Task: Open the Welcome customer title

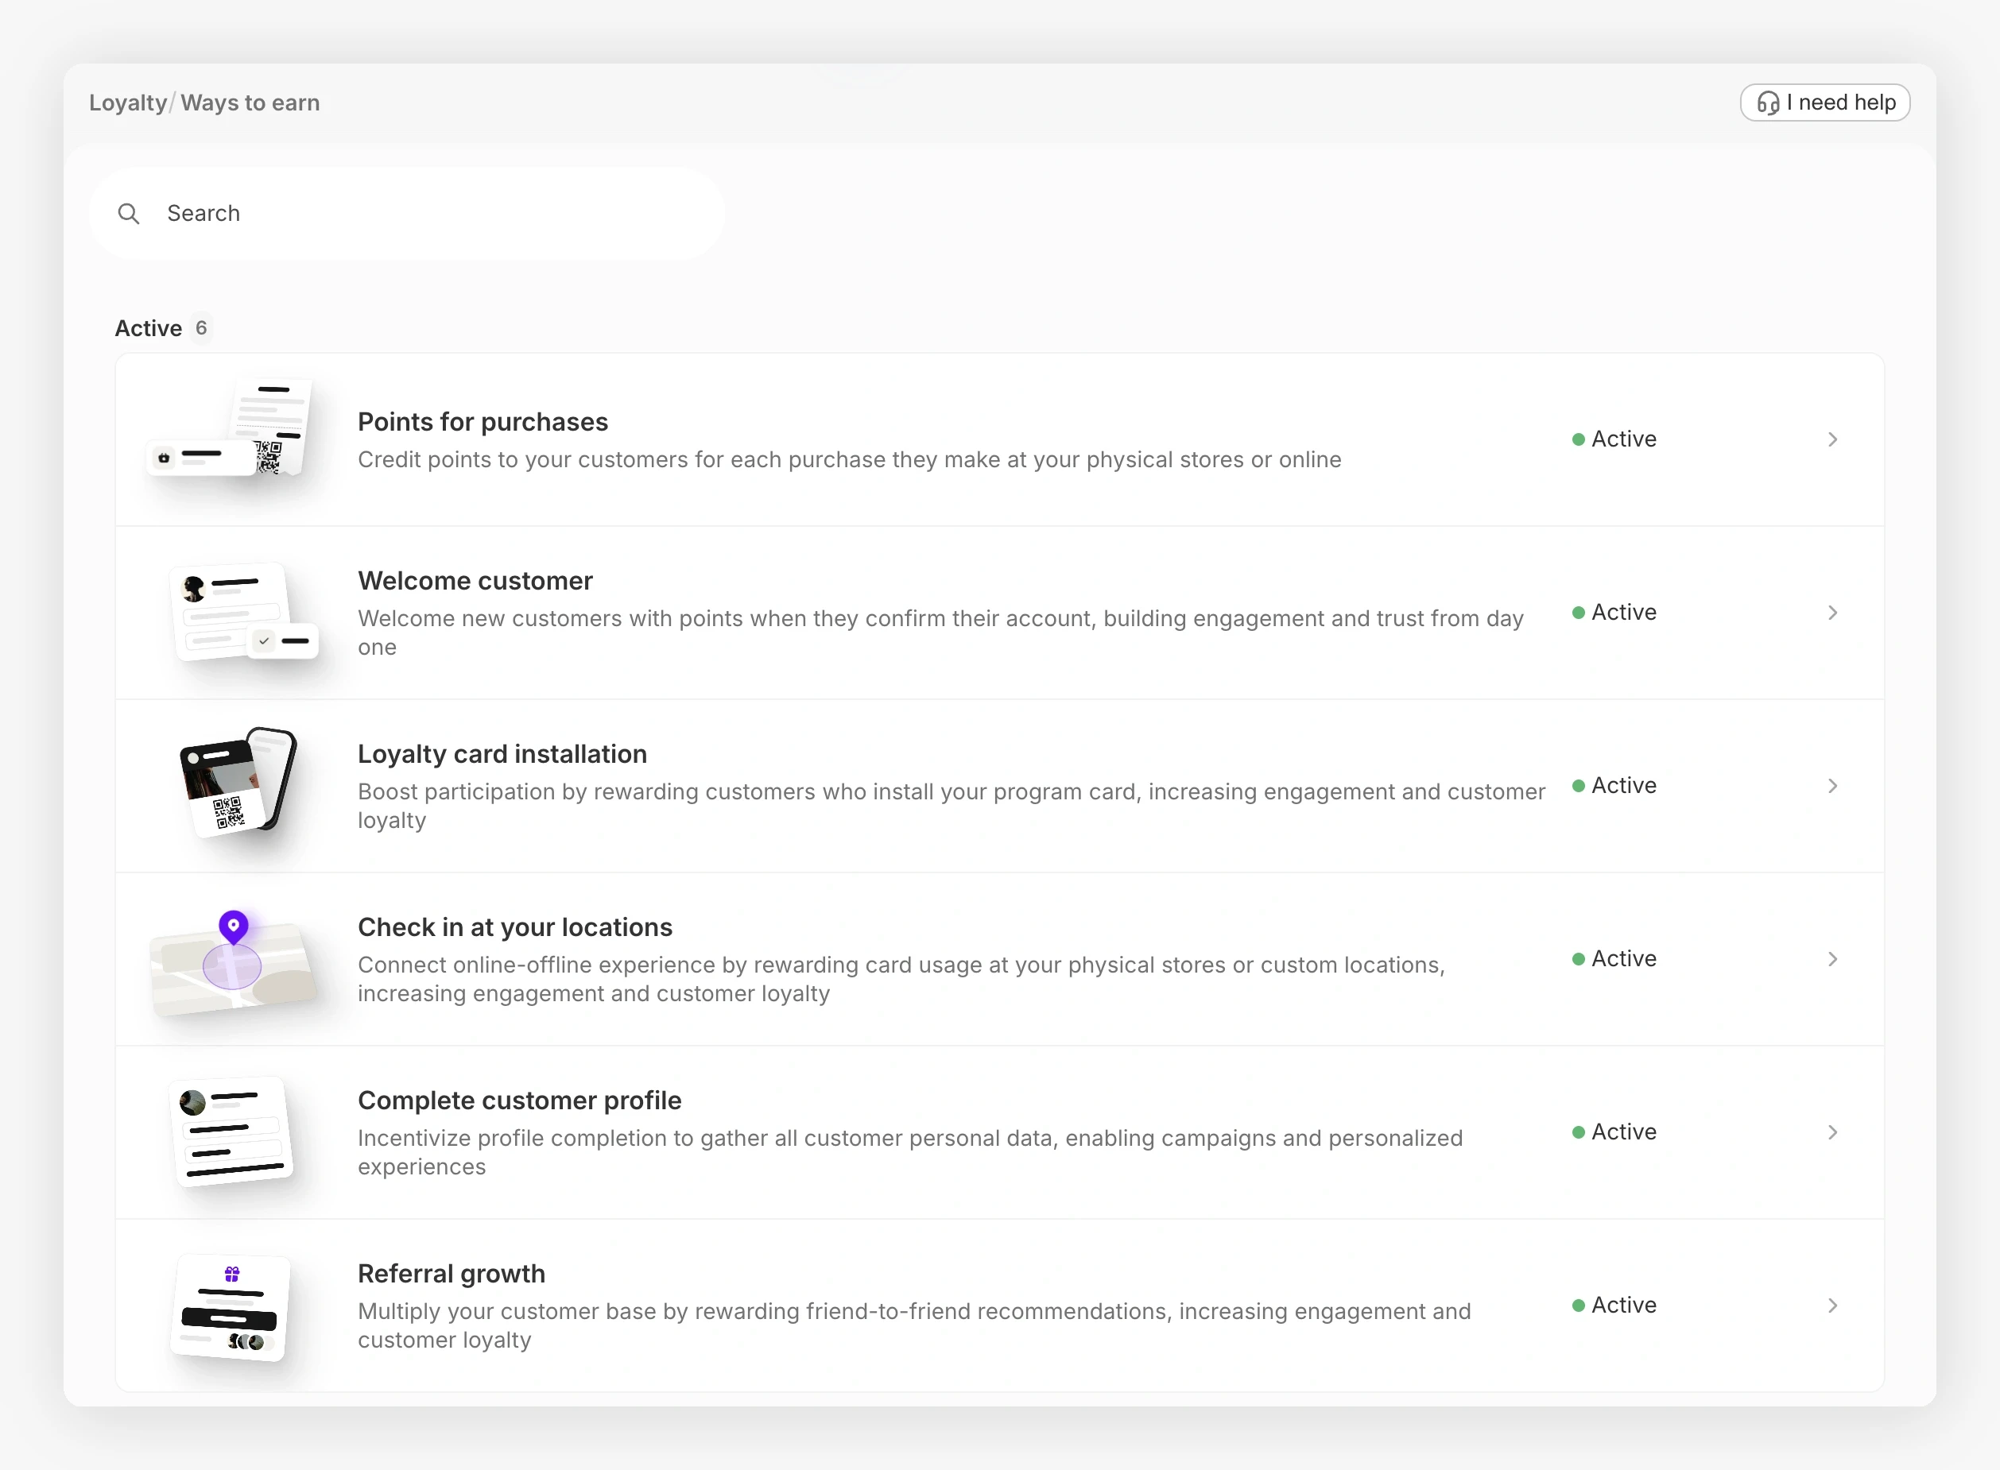Action: (x=475, y=581)
